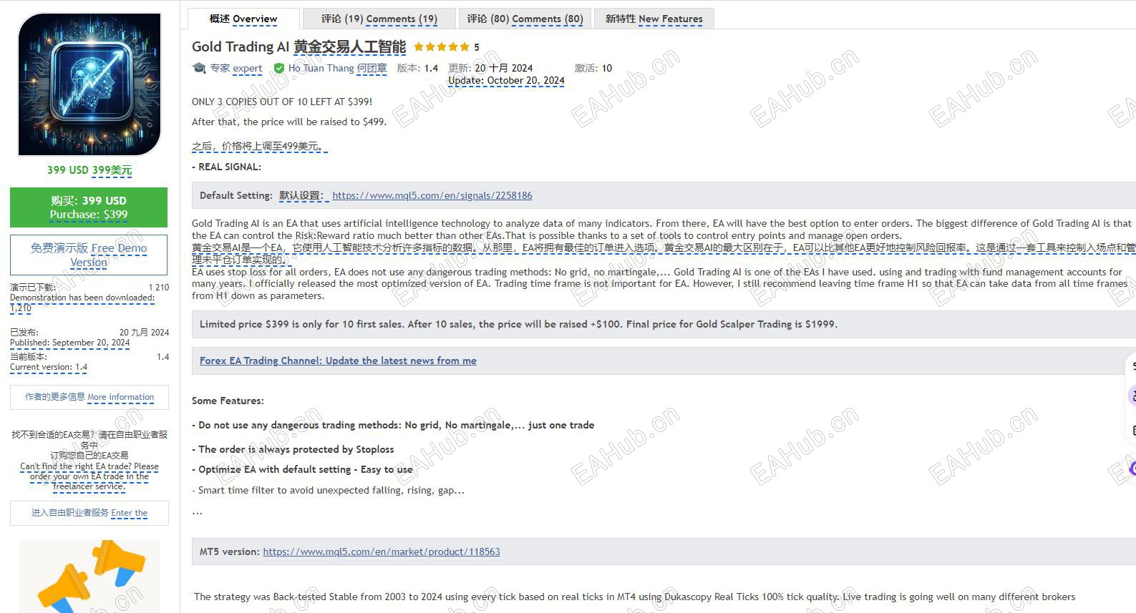Click the order your own EA link

point(89,476)
